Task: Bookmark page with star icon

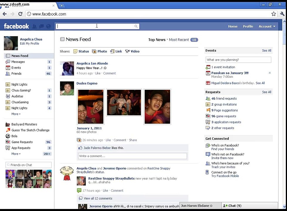Action: [x=274, y=14]
